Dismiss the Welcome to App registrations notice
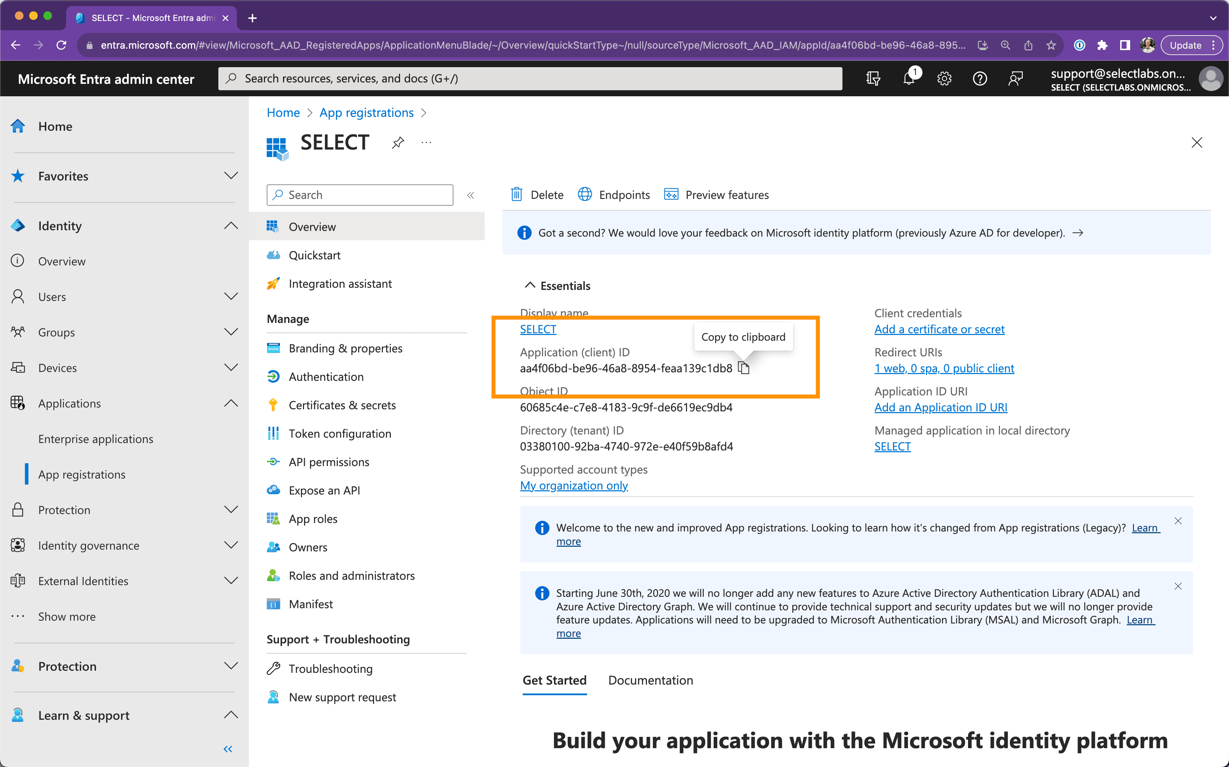 tap(1178, 521)
